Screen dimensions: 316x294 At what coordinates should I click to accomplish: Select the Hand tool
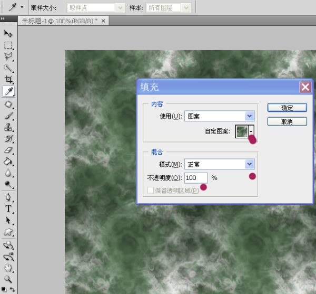point(8,268)
